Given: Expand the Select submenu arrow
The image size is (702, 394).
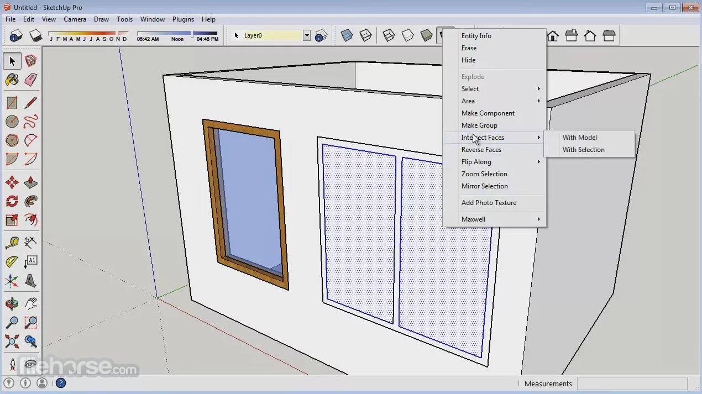Looking at the screenshot, I should pyautogui.click(x=538, y=89).
